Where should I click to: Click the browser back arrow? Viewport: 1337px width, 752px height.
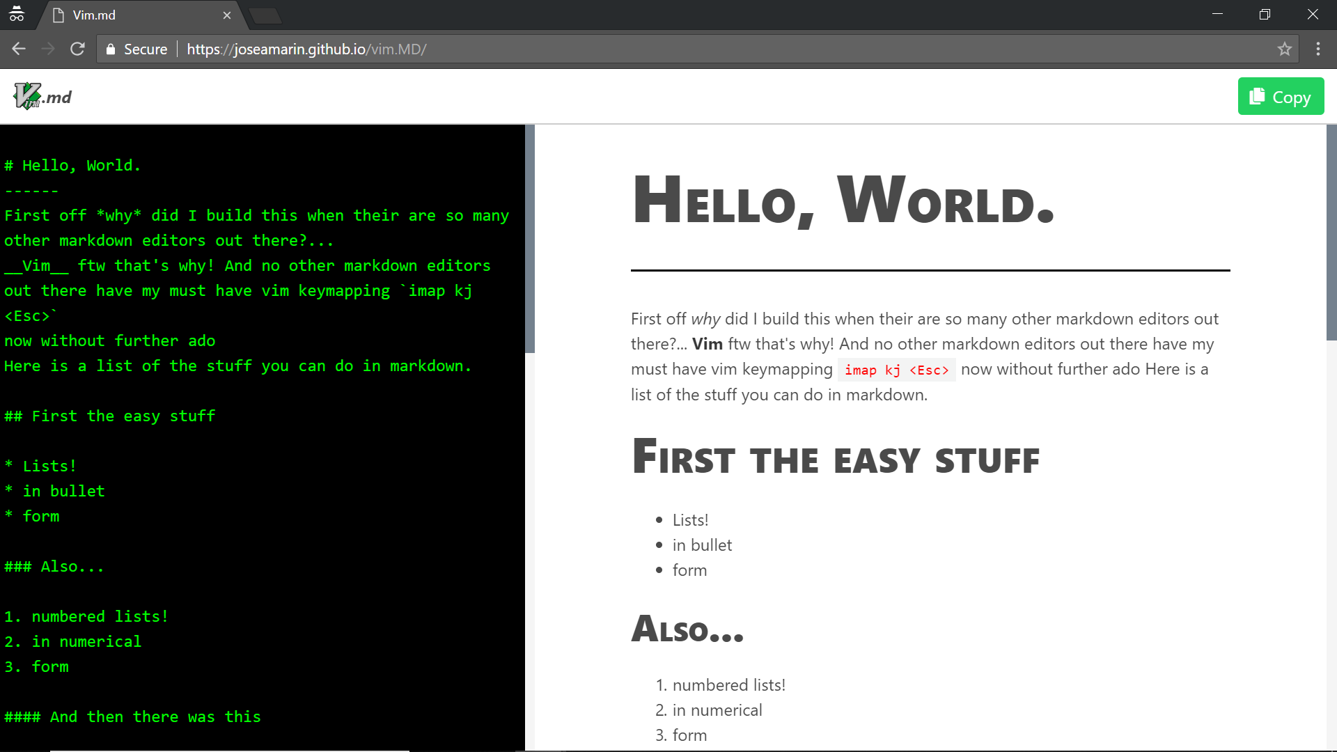19,49
